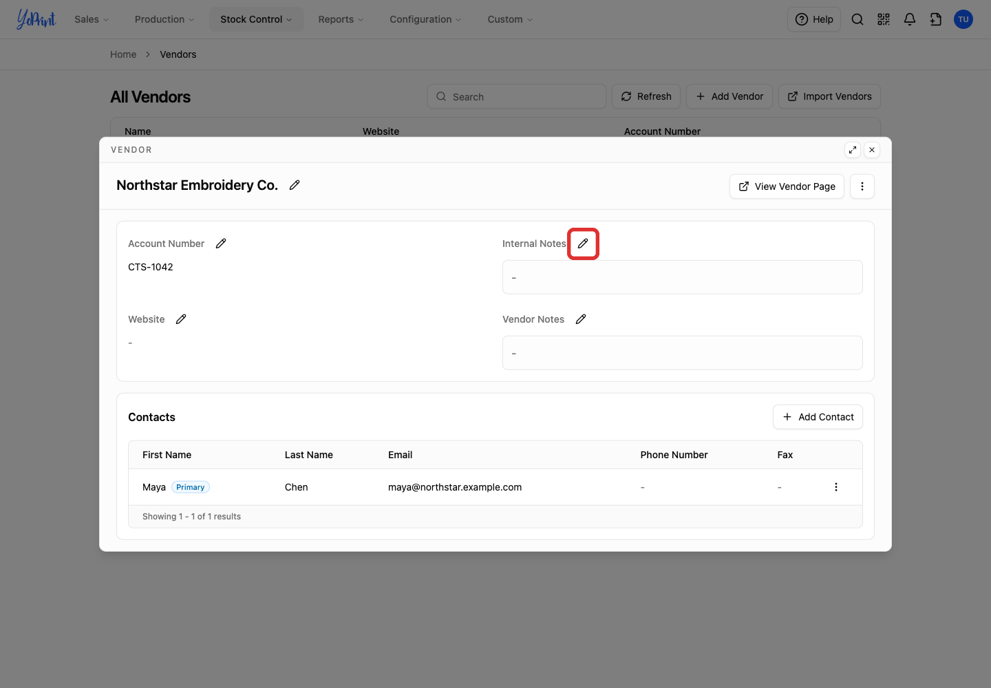Viewport: 991px width, 688px height.
Task: Expand the vendor dialog to full screen
Action: (853, 150)
